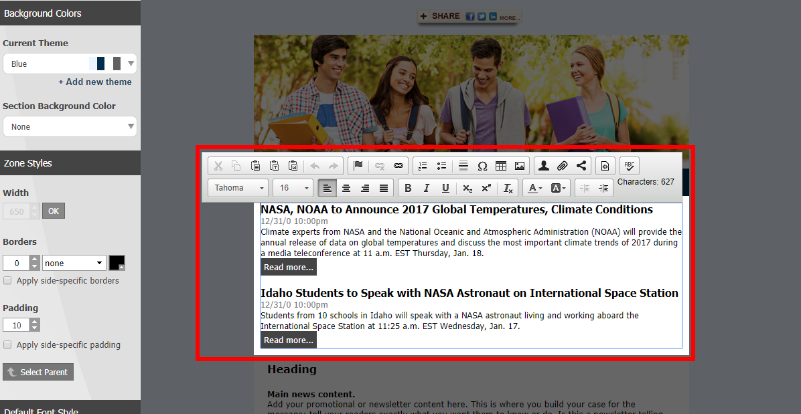
Task: Click the students header image
Action: point(471,90)
